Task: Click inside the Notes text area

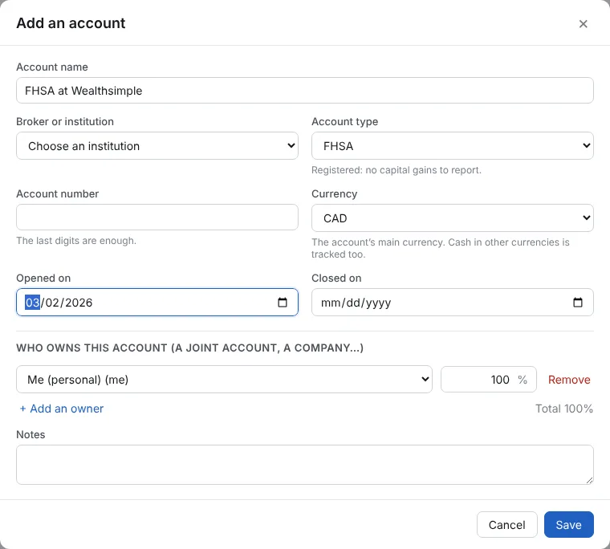Action: click(x=305, y=465)
